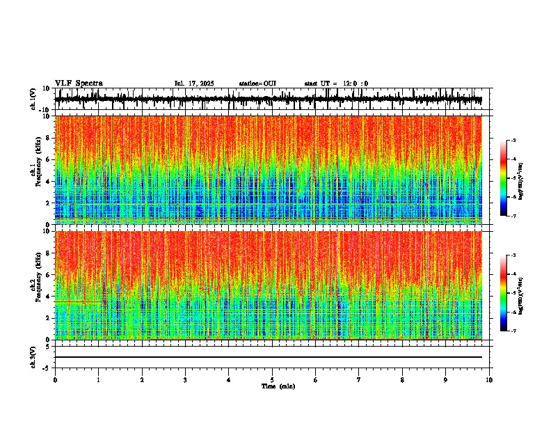Click the "station=OUJ" header label

tap(257, 84)
